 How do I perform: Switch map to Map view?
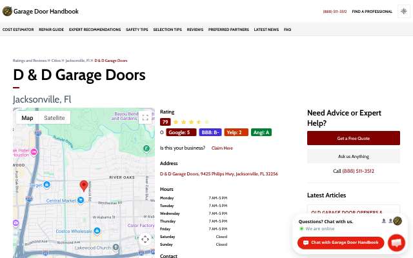tap(27, 117)
